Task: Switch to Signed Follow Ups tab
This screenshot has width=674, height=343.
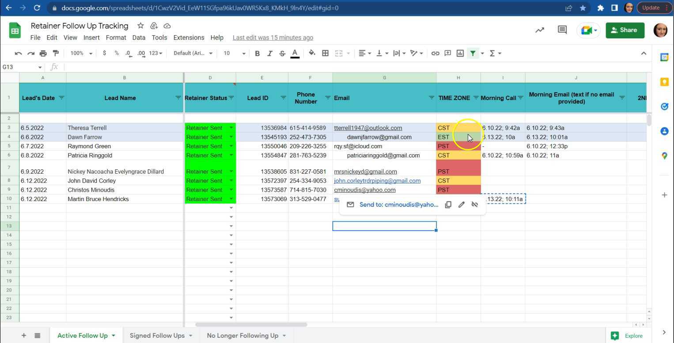Action: coord(157,336)
